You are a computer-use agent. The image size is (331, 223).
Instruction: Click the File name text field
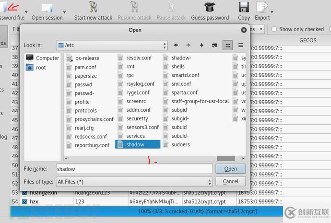click(x=133, y=169)
